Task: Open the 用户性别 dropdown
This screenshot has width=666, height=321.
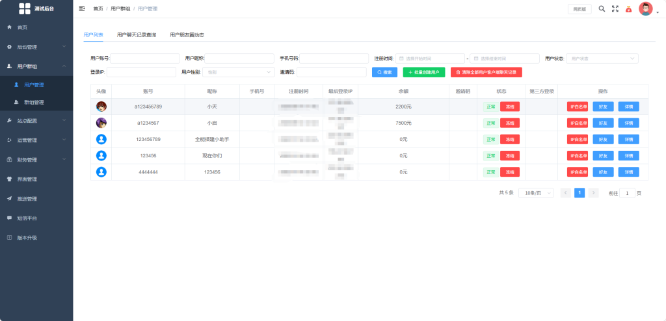Action: pos(238,72)
